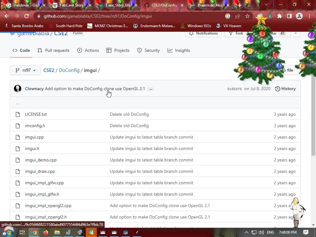This screenshot has width=316, height=237.
Task: Switch to the Cave_Story_title tab
Action: (117, 5)
